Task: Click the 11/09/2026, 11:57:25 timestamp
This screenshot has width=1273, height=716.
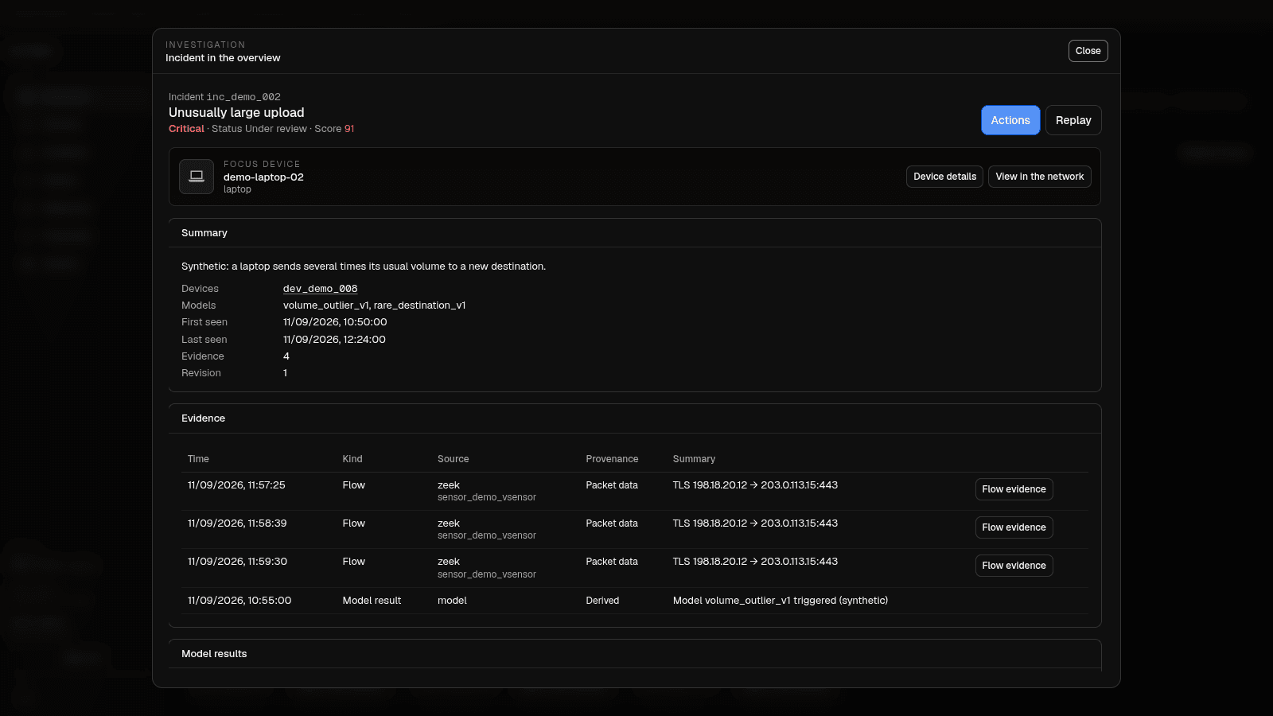Action: (236, 485)
